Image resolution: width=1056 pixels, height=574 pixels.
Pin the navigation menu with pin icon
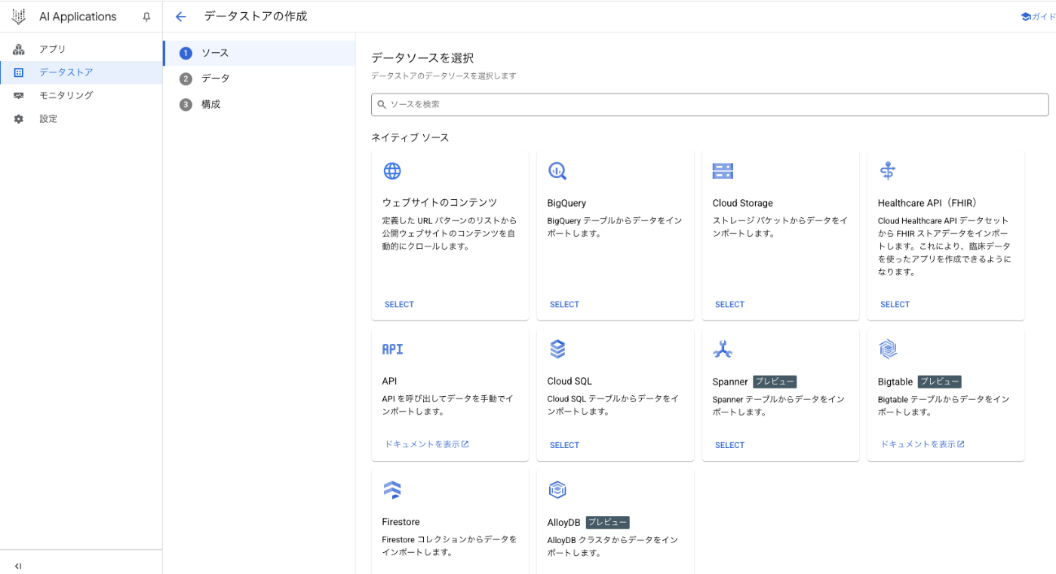(x=147, y=17)
